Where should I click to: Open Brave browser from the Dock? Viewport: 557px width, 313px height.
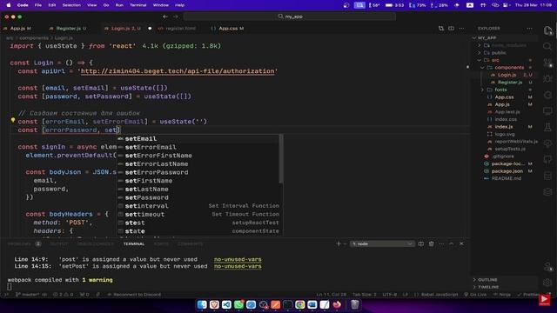tap(214, 304)
